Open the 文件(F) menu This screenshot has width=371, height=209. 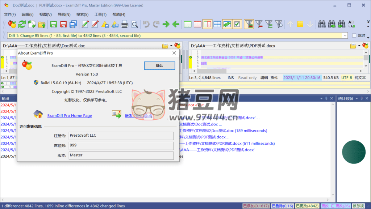click(x=10, y=14)
